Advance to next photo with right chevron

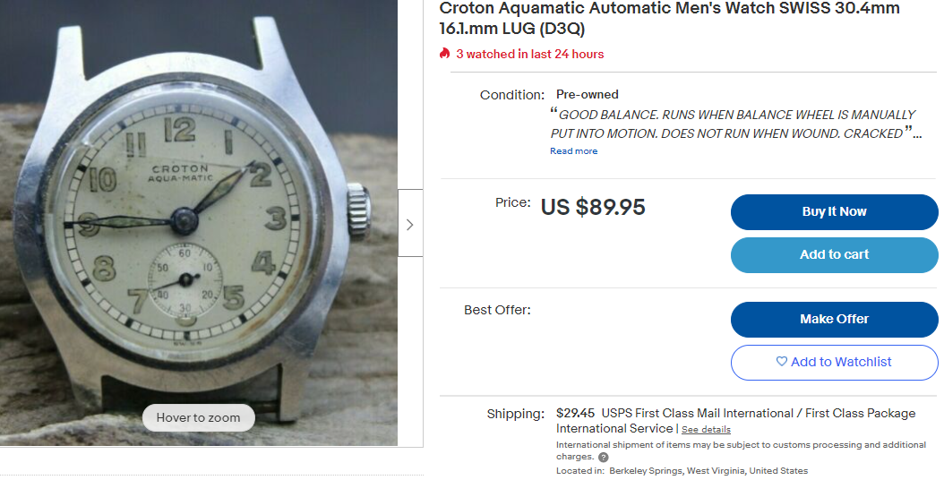point(410,224)
